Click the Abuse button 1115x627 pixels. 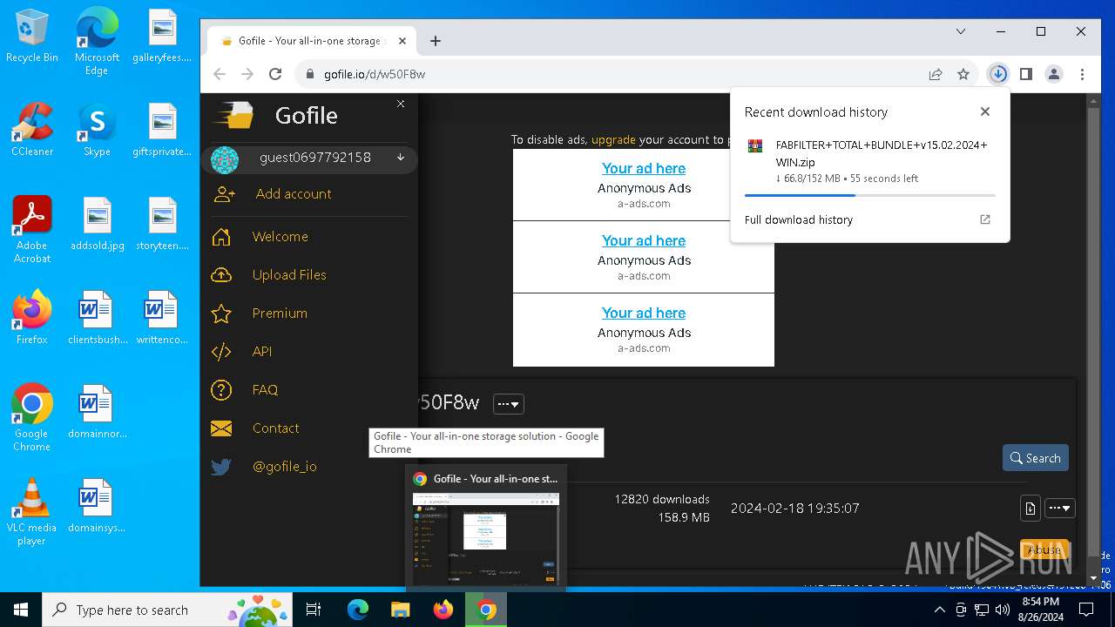click(1044, 549)
